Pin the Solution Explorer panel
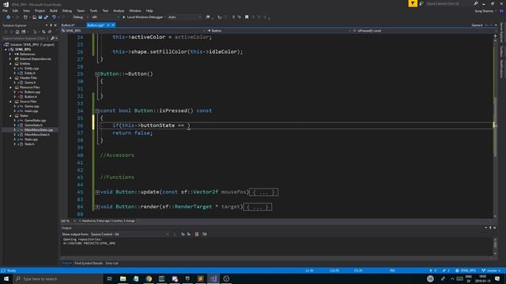Image resolution: width=506 pixels, height=284 pixels. click(51, 25)
